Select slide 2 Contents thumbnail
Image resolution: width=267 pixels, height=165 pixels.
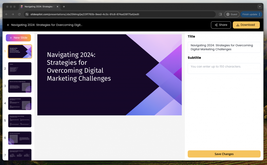pyautogui.click(x=20, y=69)
